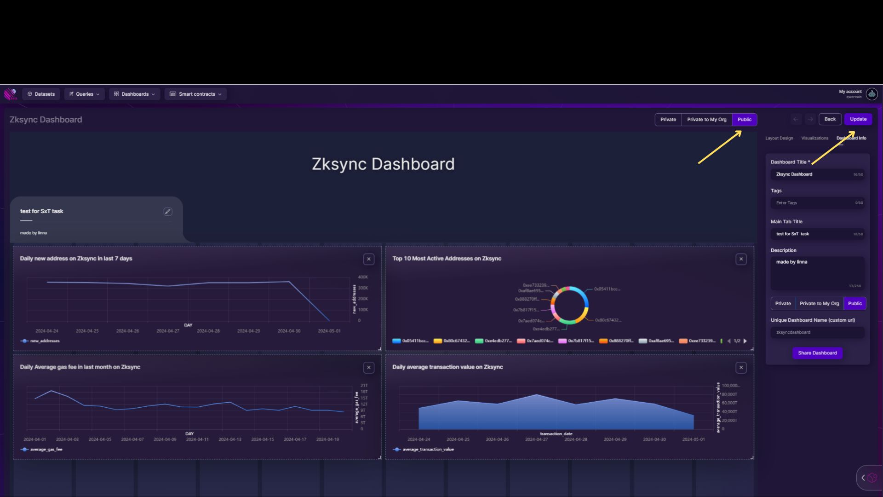The image size is (883, 497).
Task: Click Daily average transaction value chart title
Action: tap(447, 367)
